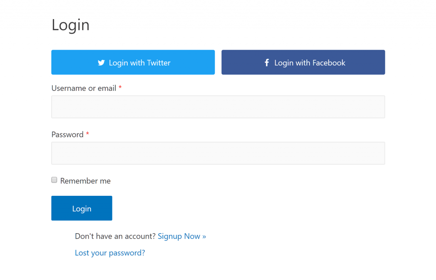Click the red asterisk next to Password
Screen dimensions: 436x280
(x=87, y=134)
